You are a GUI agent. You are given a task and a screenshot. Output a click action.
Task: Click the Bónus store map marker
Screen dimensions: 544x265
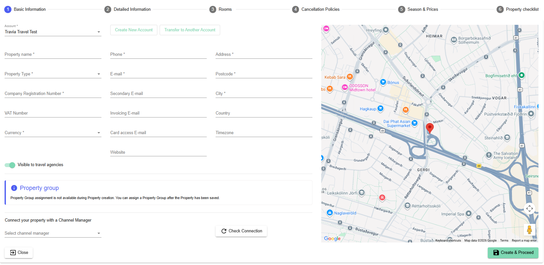coord(383,82)
